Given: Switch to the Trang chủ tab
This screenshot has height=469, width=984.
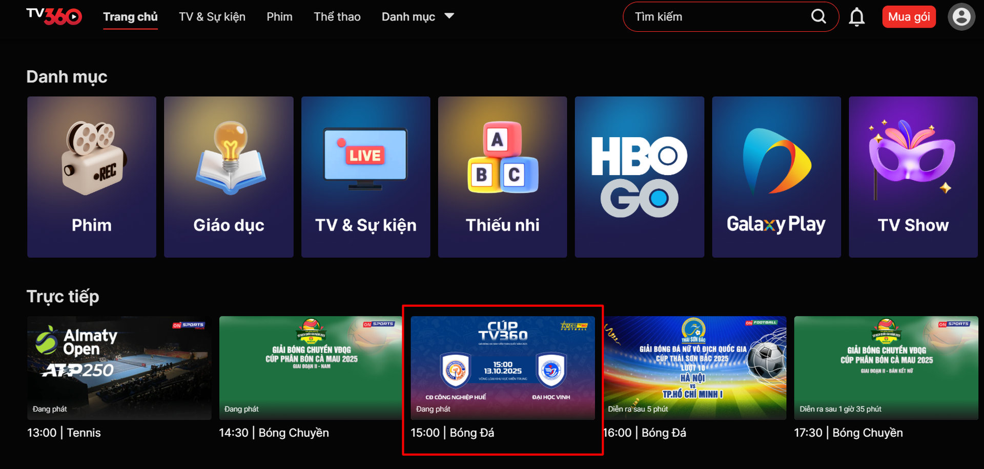Looking at the screenshot, I should point(130,17).
